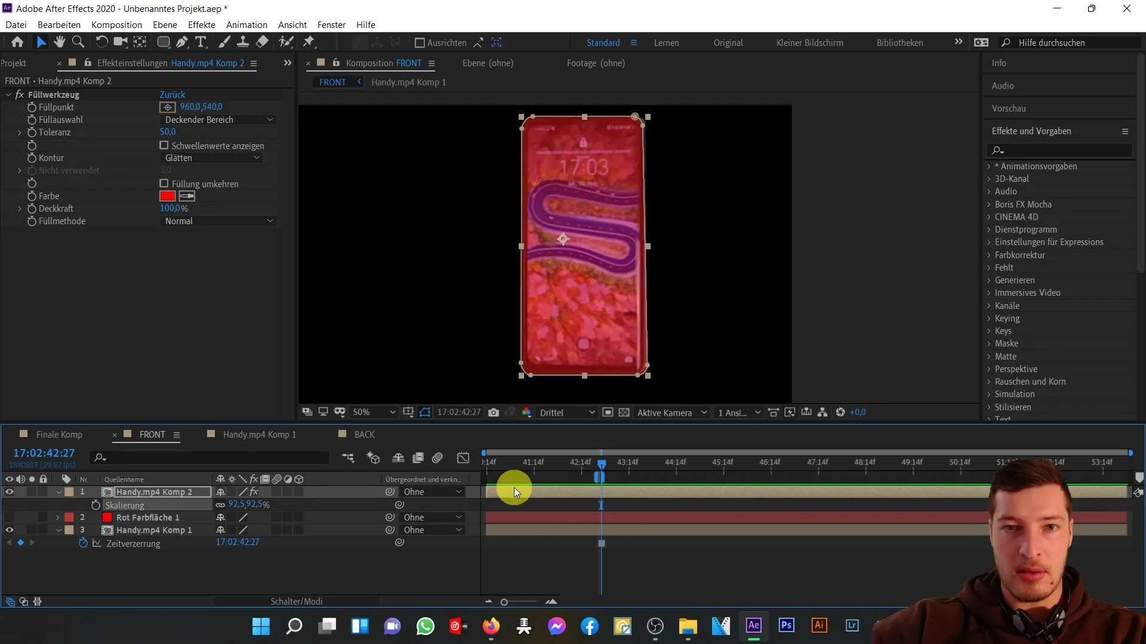Click the timeline zoom slider handle

504,602
